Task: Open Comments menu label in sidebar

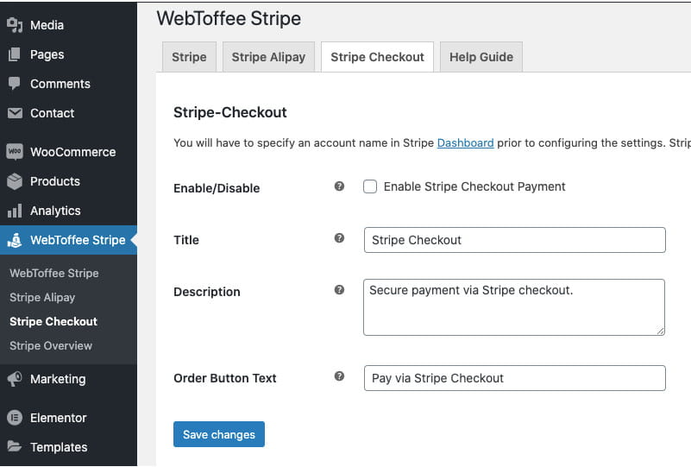Action: (x=60, y=84)
